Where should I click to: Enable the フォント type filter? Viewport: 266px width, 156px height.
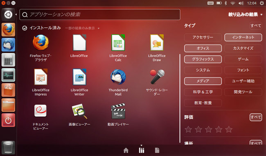pos(243,70)
